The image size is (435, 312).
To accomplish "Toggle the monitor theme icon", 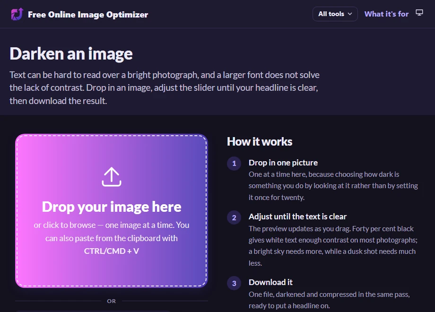I will tap(419, 12).
